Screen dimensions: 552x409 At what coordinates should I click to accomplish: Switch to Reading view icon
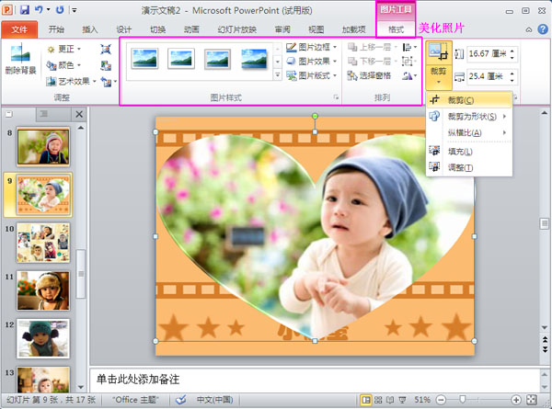390,400
